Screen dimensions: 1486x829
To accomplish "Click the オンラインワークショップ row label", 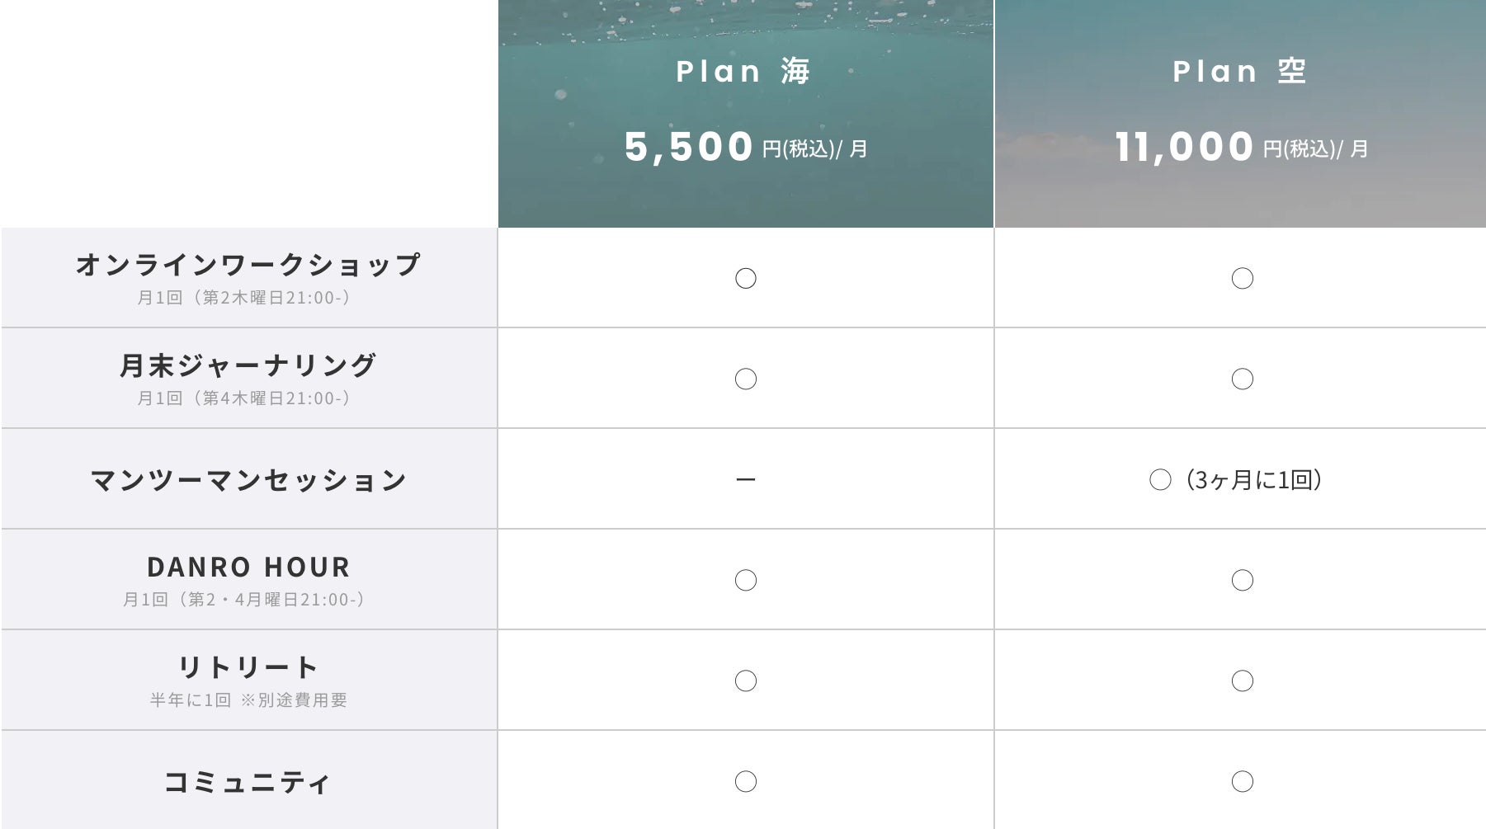I will 248,265.
